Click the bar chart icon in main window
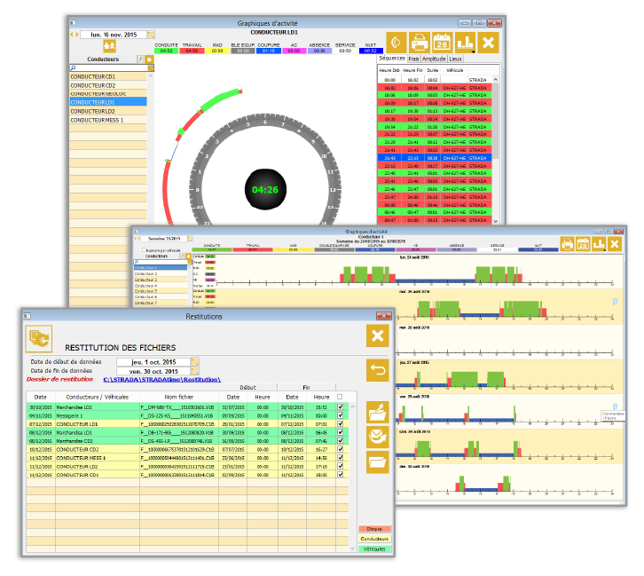This screenshot has height=576, width=644. [466, 43]
